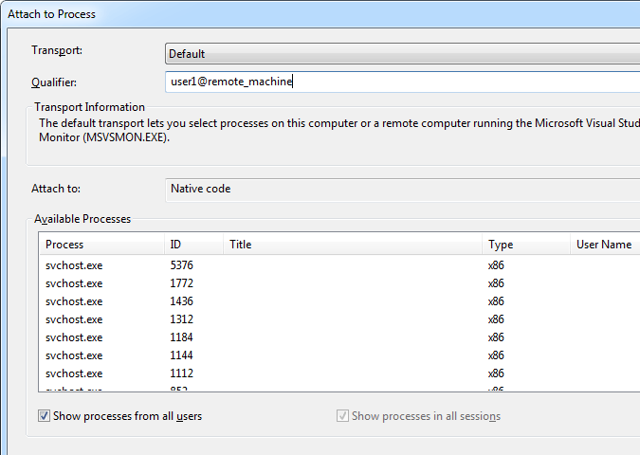This screenshot has height=455, width=640.
Task: Select svchost.exe process with ID 1112
Action: pyautogui.click(x=339, y=373)
